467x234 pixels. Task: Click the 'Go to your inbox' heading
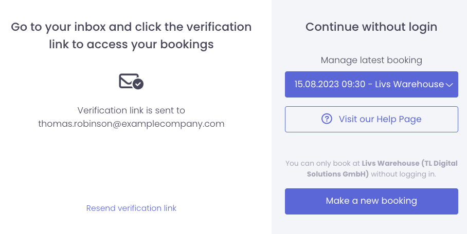tap(131, 27)
